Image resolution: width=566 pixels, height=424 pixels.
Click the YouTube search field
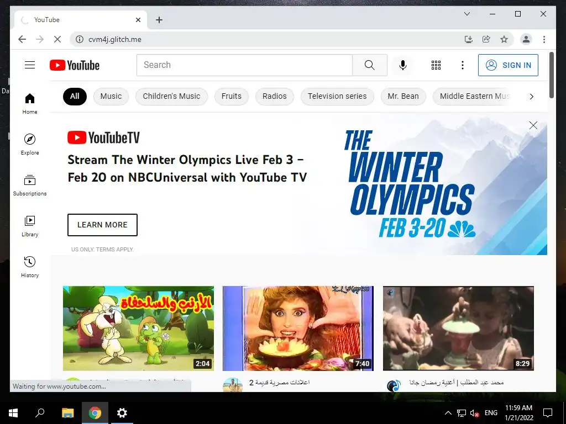tap(244, 65)
